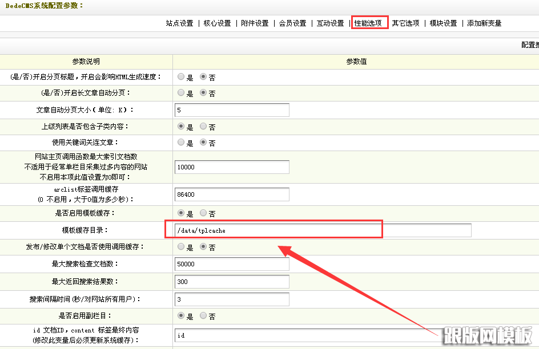This screenshot has height=349, width=539.
Task: Select 否 for 是否启用模板缓存
Action: (203, 213)
